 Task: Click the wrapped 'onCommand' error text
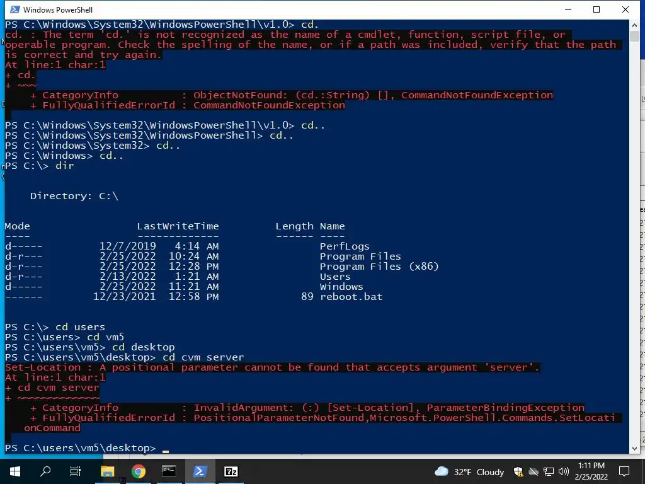point(52,428)
